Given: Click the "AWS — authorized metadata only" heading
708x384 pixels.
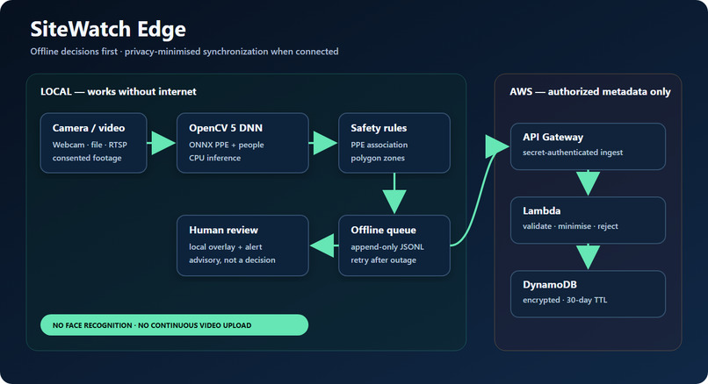Looking at the screenshot, I should (x=590, y=91).
